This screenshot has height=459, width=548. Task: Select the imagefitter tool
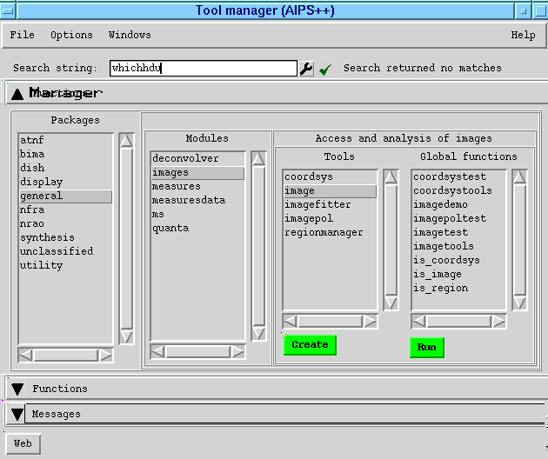click(330, 204)
